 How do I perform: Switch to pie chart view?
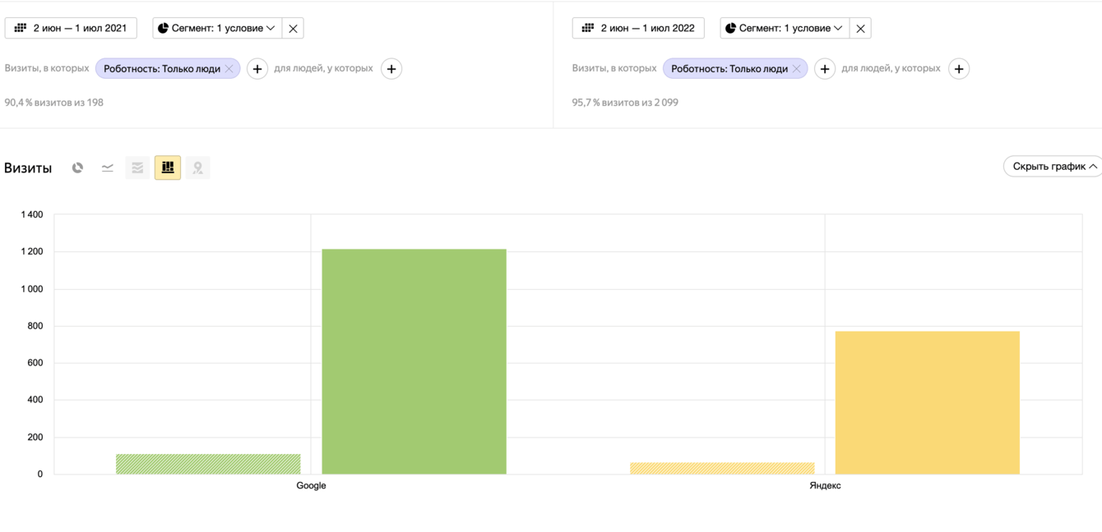pos(77,167)
